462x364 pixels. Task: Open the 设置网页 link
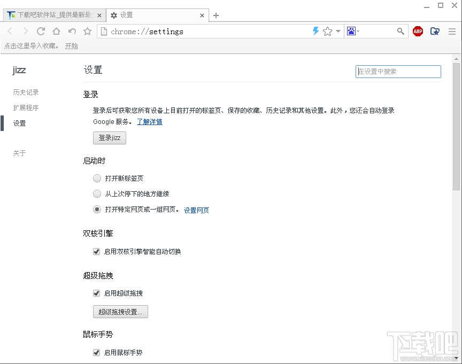point(196,210)
